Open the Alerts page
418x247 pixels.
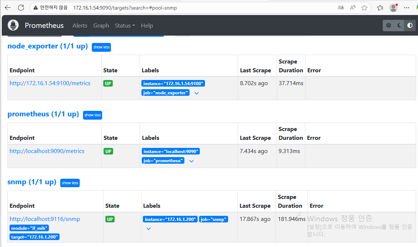(80, 26)
